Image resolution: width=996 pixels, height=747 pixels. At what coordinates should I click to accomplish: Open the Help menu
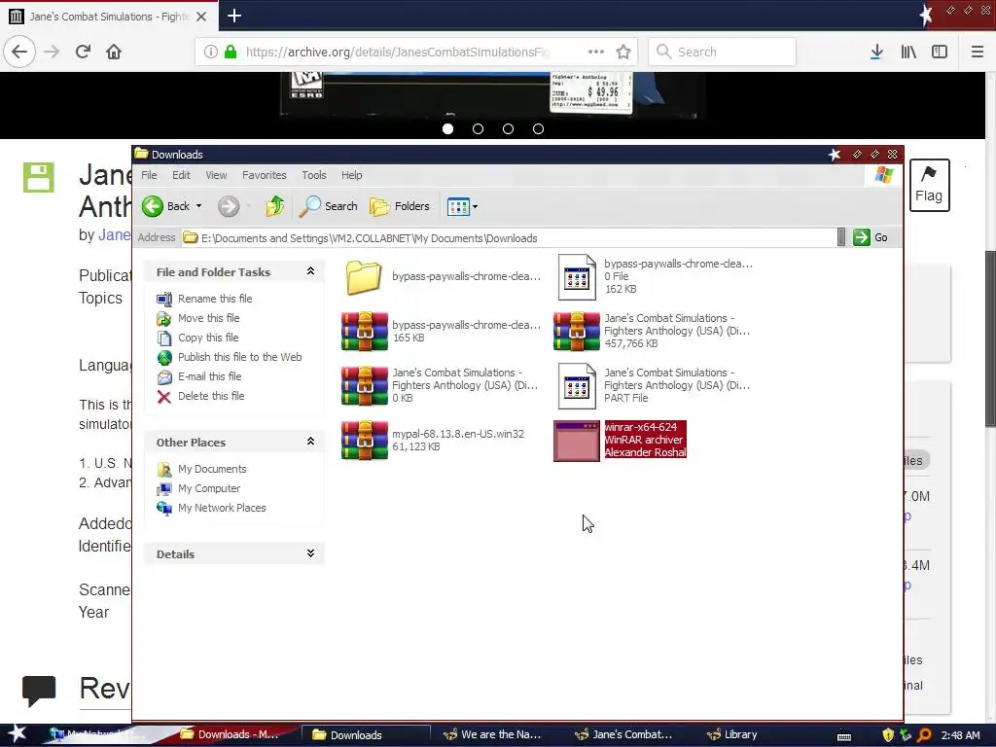coord(351,175)
